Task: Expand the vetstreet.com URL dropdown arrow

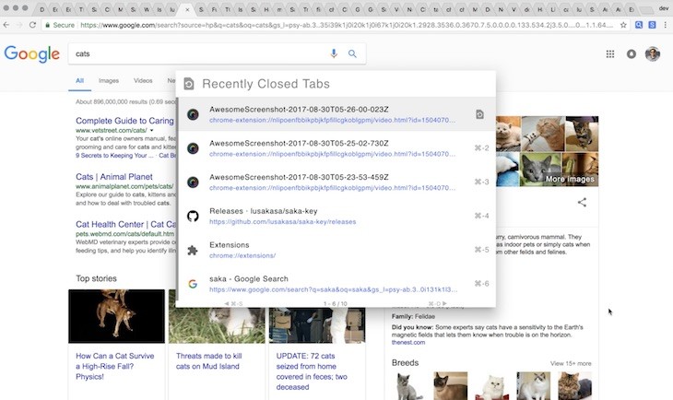Action: click(151, 131)
